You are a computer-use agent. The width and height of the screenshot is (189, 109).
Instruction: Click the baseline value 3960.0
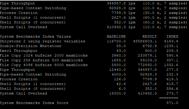tap(118, 55)
